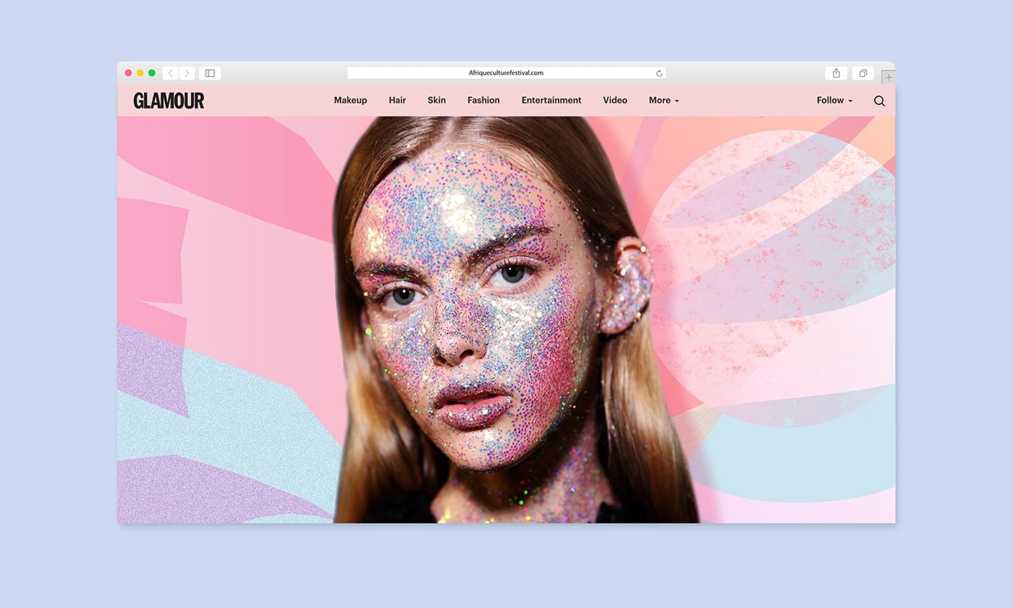The width and height of the screenshot is (1013, 608).
Task: Open the Video page link
Action: click(x=615, y=101)
